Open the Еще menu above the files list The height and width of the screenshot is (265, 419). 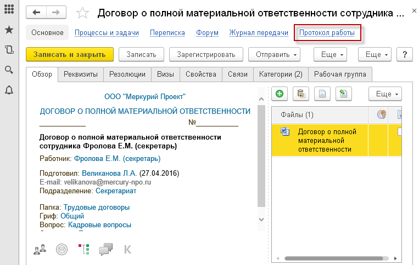point(386,94)
